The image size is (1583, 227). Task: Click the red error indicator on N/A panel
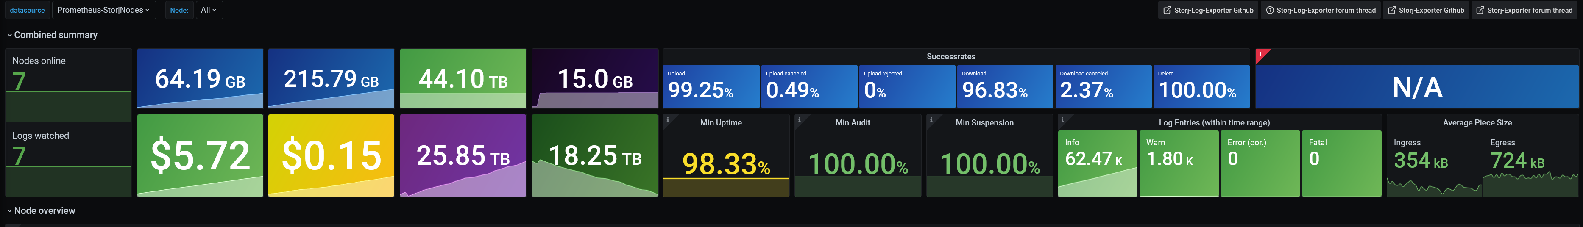[1260, 55]
